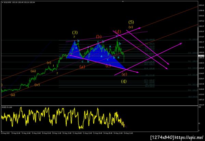This screenshot has height=141, width=205.
Task: Select the yellow (3) wave label
Action: pyautogui.click(x=75, y=32)
